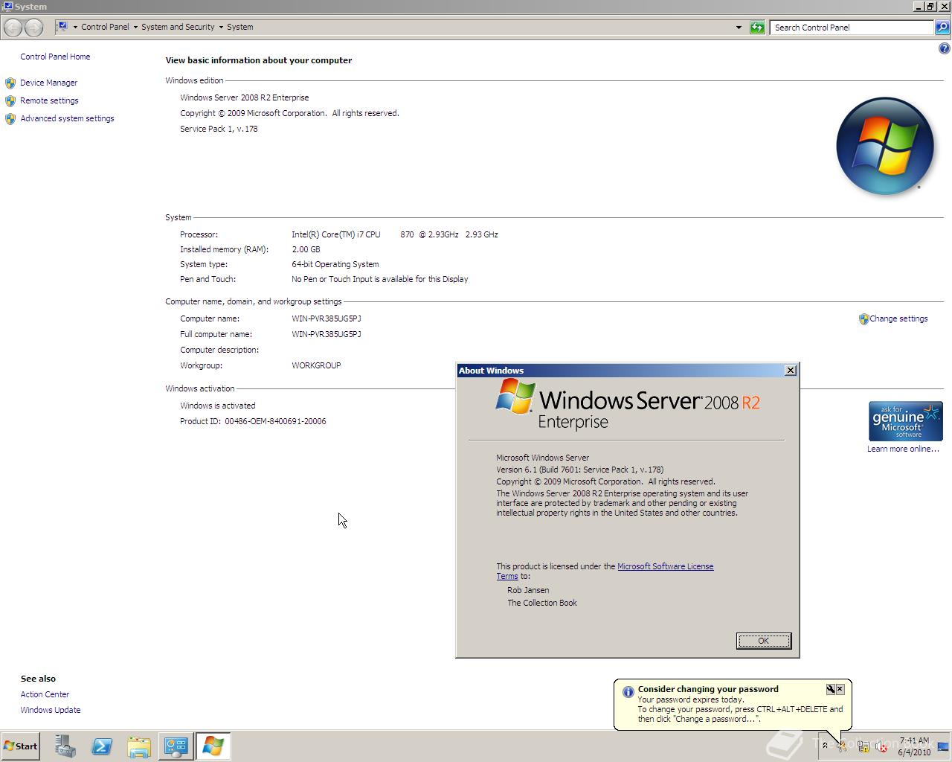Click the WORKGROUP value

tap(316, 365)
